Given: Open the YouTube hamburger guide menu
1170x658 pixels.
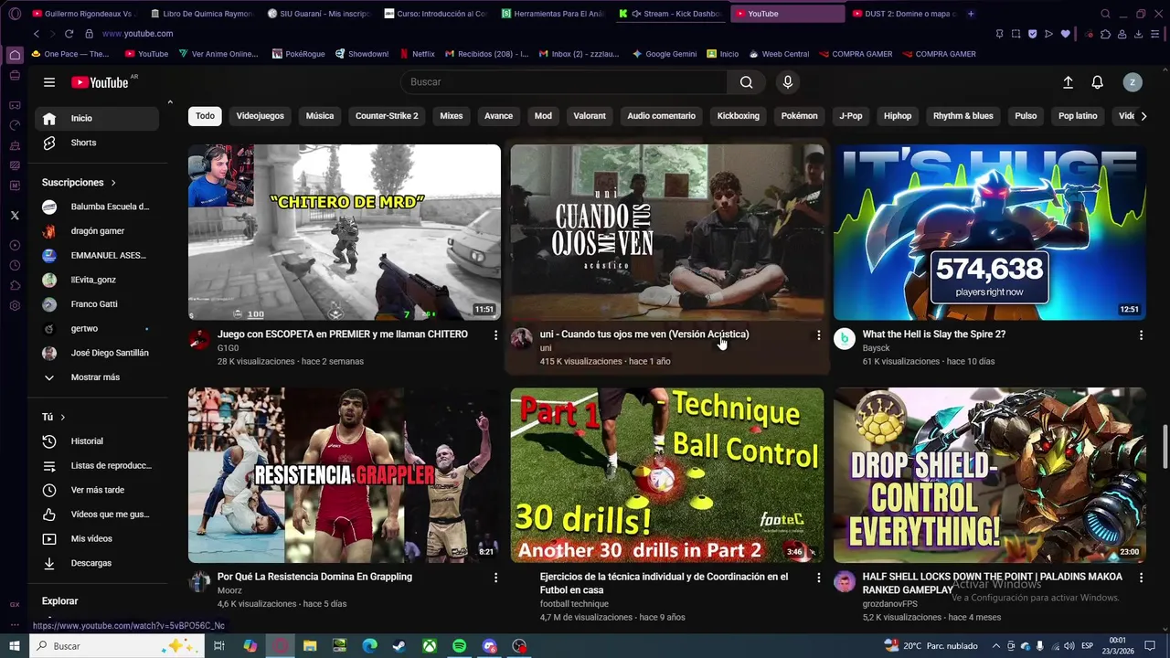Looking at the screenshot, I should pyautogui.click(x=49, y=82).
